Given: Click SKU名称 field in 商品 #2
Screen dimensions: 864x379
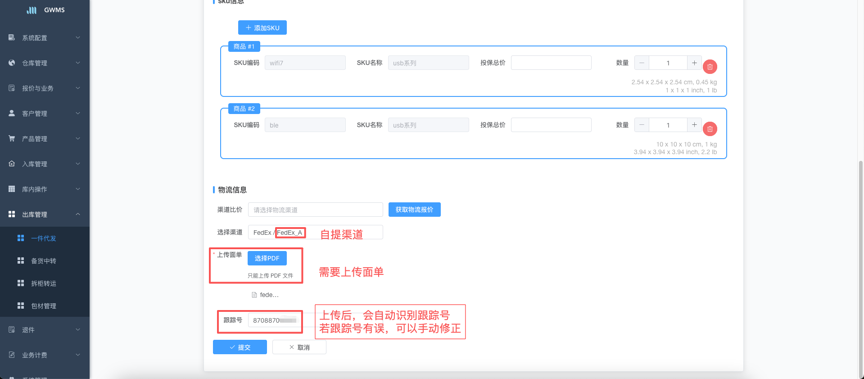Looking at the screenshot, I should pos(429,125).
